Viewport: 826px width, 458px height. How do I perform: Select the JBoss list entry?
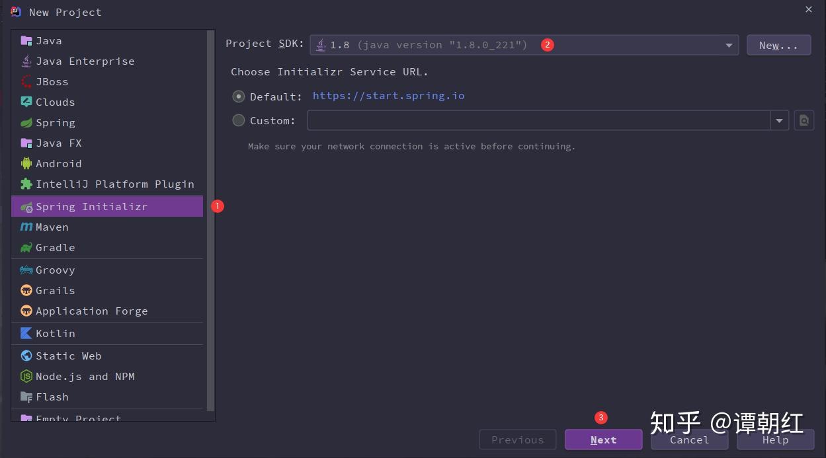[x=107, y=81]
